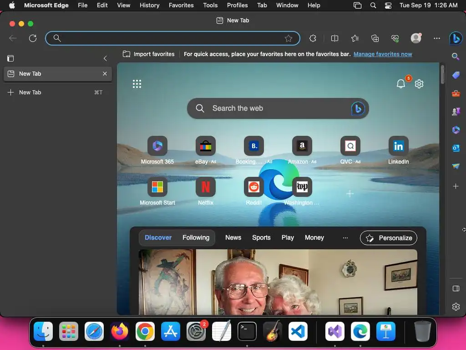Screen dimensions: 466x350
Task: Open Favorites star-list icon
Action: coord(355,38)
